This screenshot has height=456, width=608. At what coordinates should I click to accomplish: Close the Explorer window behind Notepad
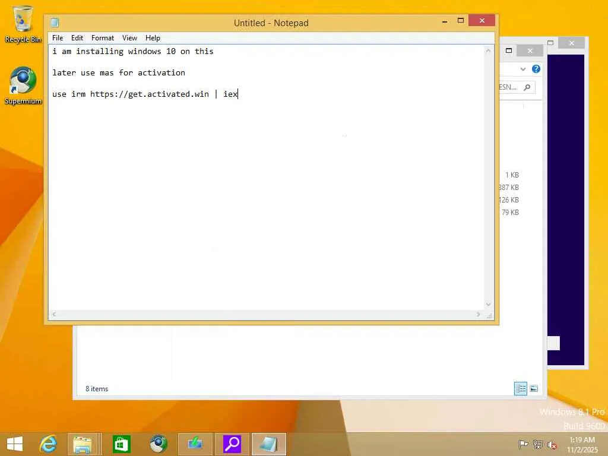530,50
